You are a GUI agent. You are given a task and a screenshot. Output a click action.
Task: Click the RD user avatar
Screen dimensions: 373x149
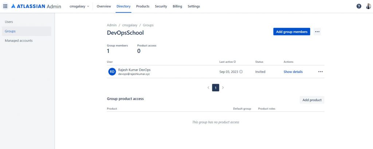[112, 72]
